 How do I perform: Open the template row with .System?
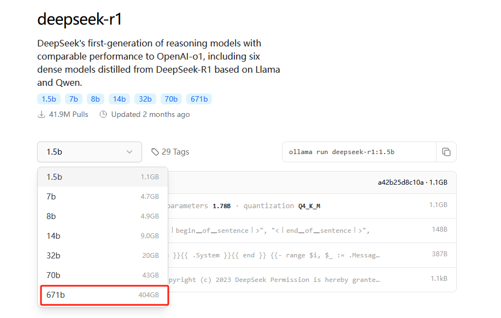pyautogui.click(x=312, y=255)
